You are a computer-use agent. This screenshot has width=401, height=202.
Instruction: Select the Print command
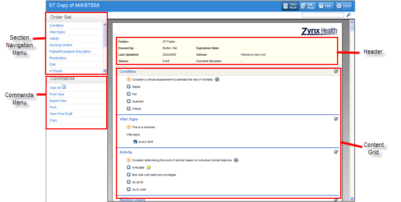pyautogui.click(x=53, y=107)
